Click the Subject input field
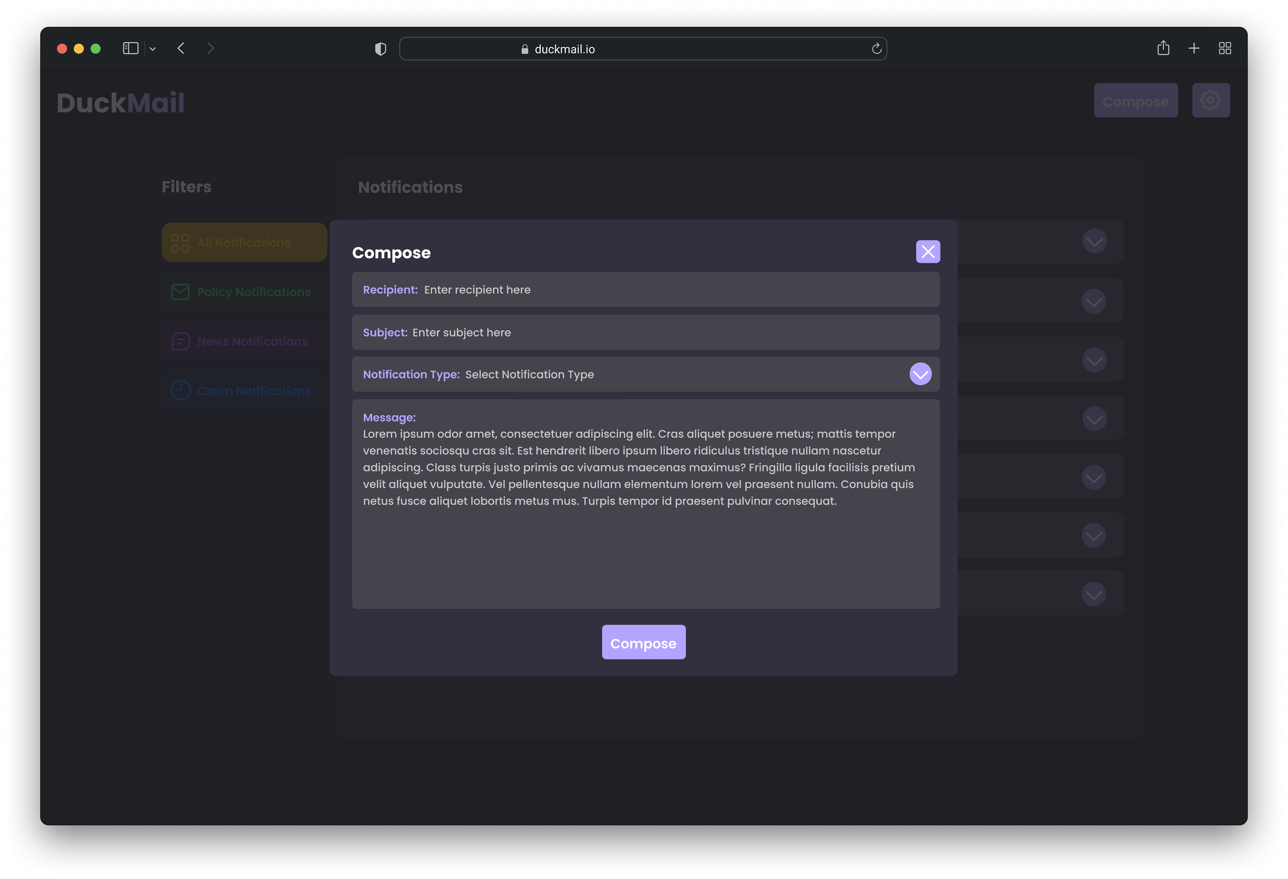The image size is (1288, 879). [665, 332]
